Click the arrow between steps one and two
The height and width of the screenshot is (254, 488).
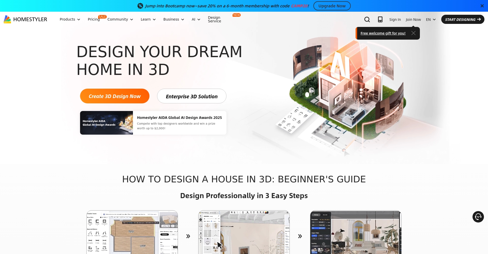188,236
